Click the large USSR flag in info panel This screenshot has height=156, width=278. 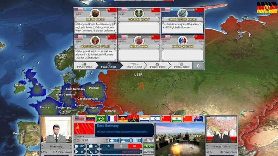click(x=84, y=129)
